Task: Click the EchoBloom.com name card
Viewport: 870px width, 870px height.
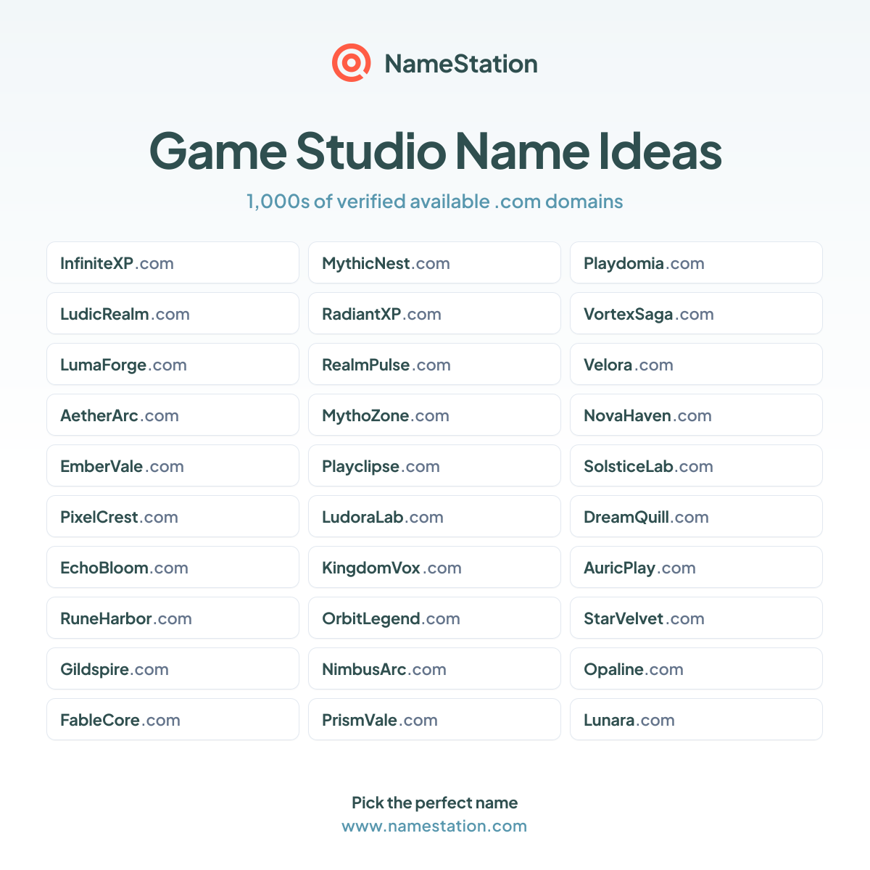Action: [x=173, y=567]
